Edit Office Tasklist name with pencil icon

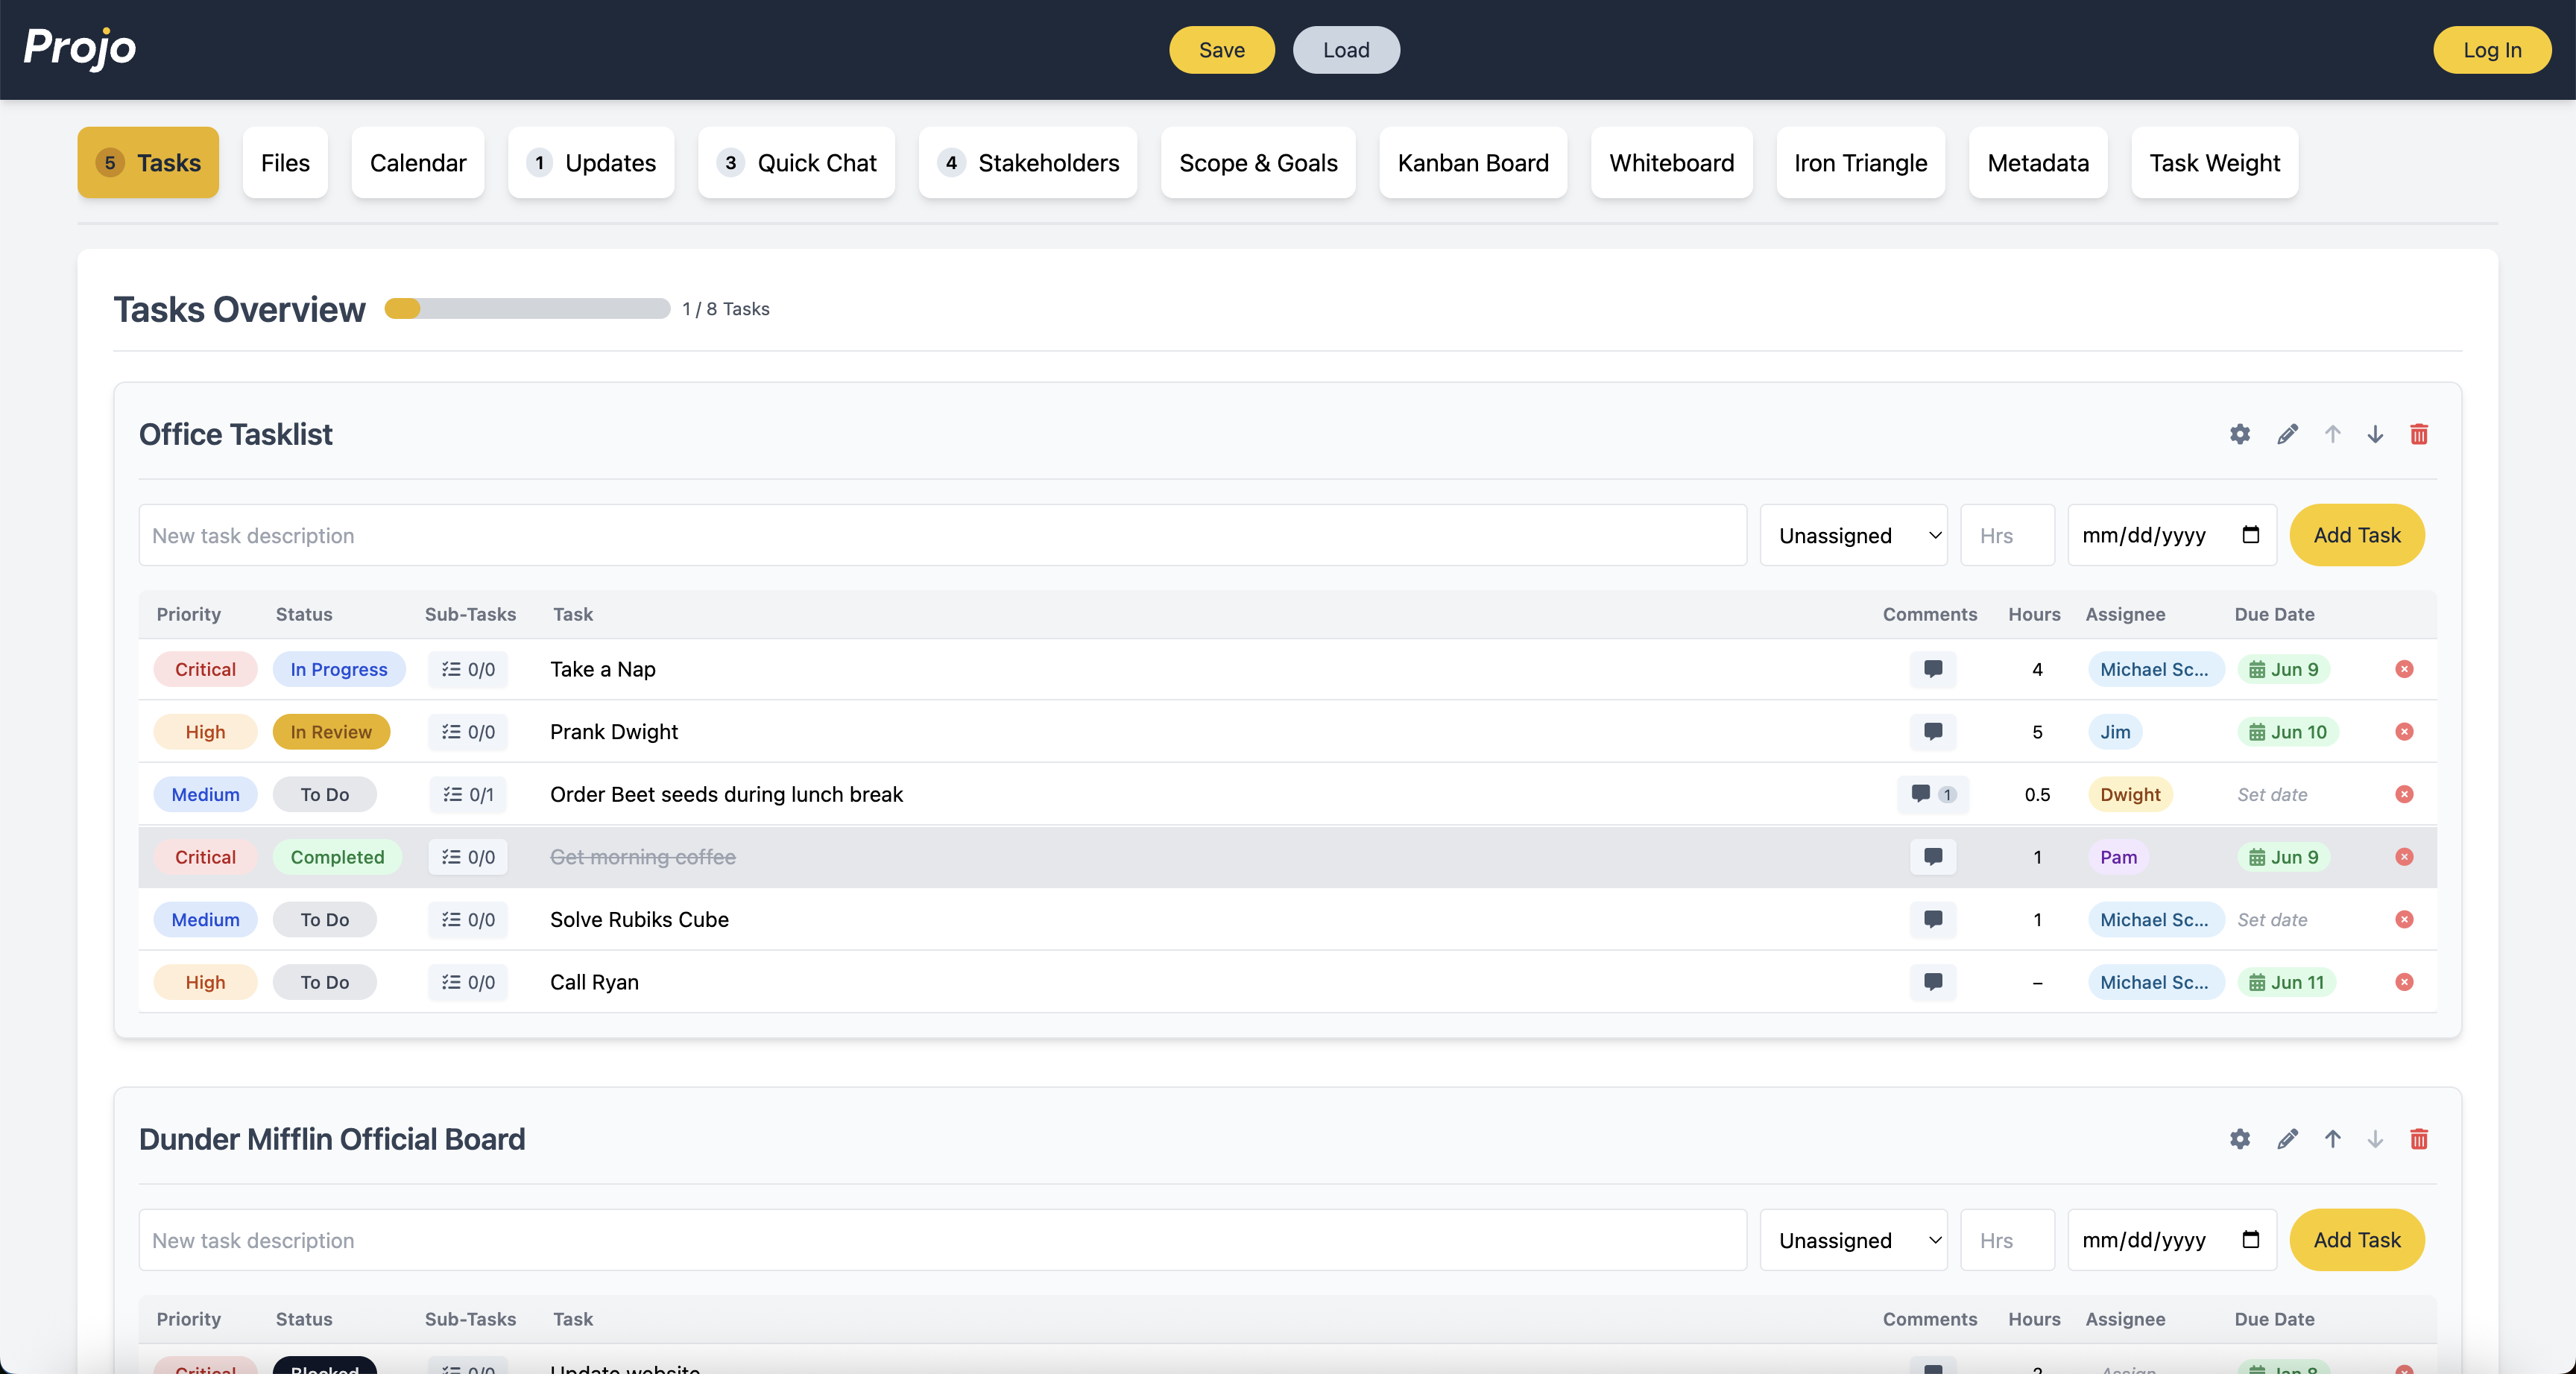(2287, 434)
